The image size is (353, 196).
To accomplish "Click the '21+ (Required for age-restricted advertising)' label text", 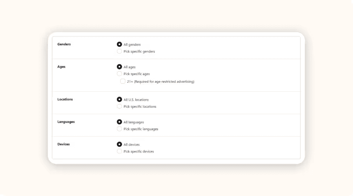I will pyautogui.click(x=160, y=82).
